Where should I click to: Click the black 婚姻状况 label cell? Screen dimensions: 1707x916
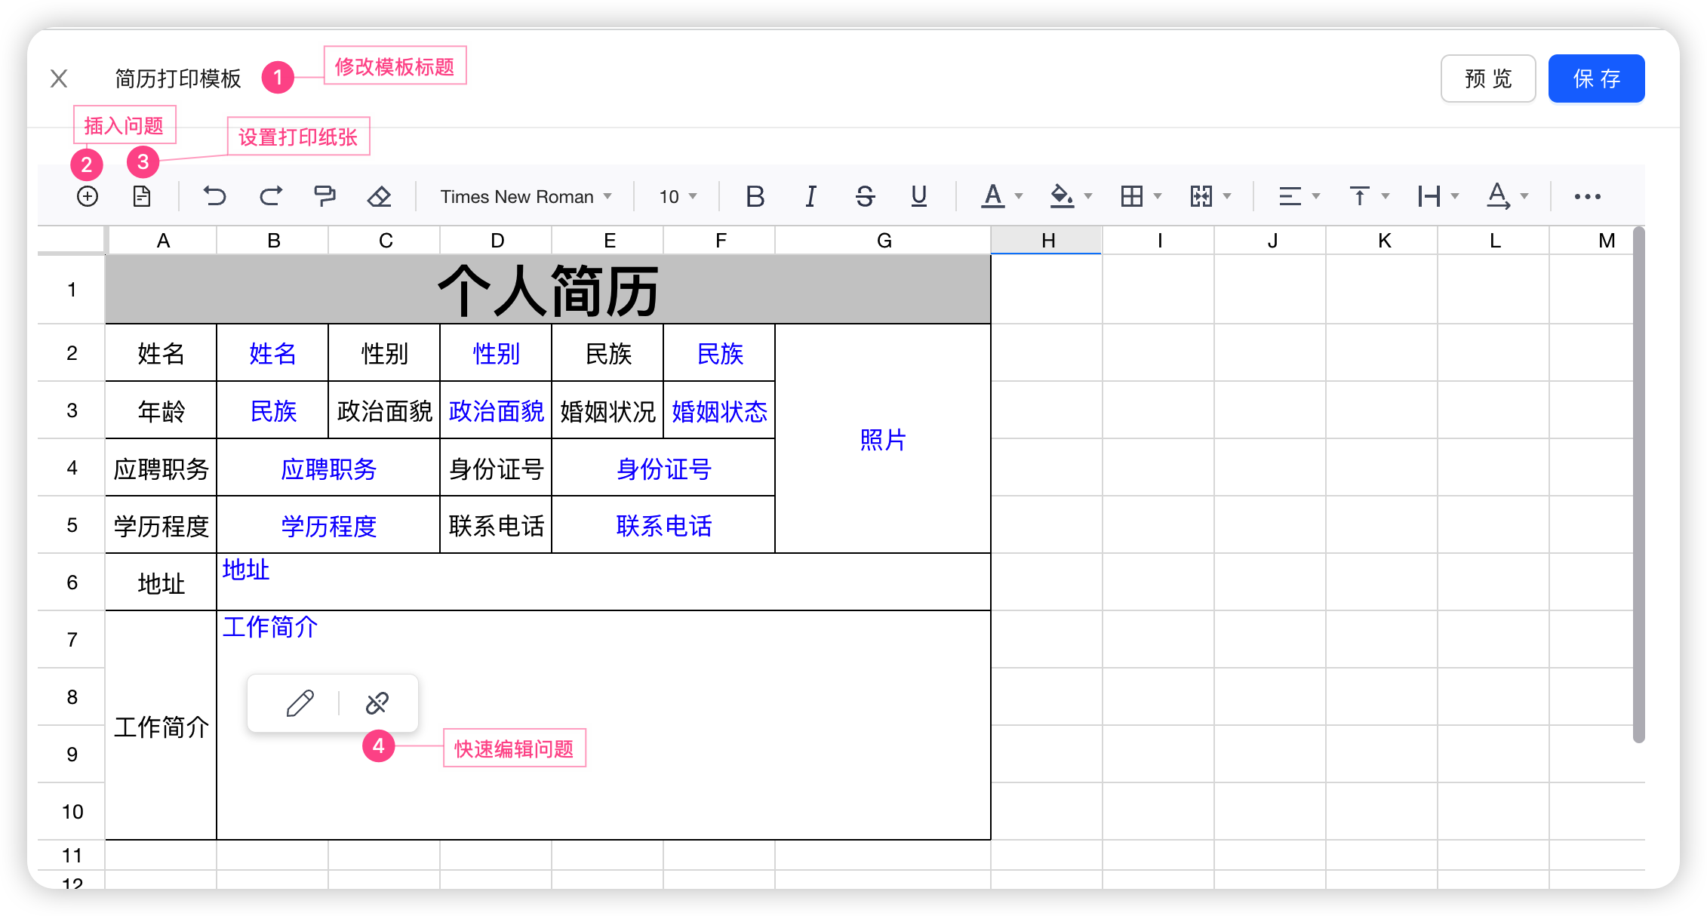pyautogui.click(x=607, y=410)
